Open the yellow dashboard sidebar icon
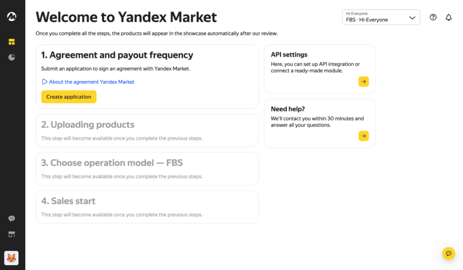 click(x=12, y=42)
